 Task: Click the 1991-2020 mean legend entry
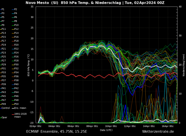tap(19, 115)
